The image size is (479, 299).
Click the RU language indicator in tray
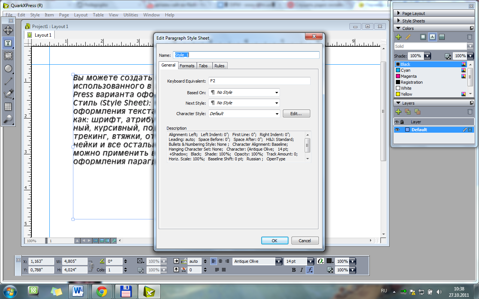point(384,291)
